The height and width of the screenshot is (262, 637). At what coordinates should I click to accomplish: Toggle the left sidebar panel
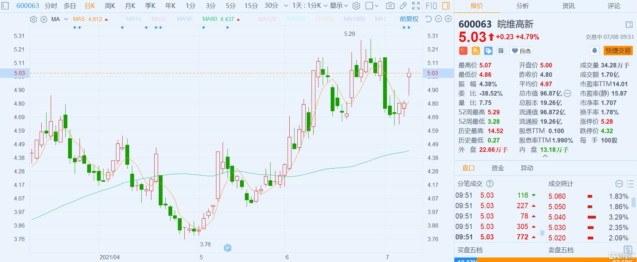(5, 6)
